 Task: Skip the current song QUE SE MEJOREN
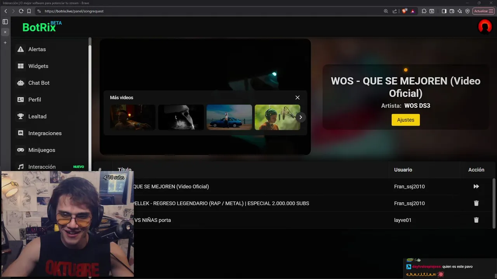pyautogui.click(x=476, y=186)
